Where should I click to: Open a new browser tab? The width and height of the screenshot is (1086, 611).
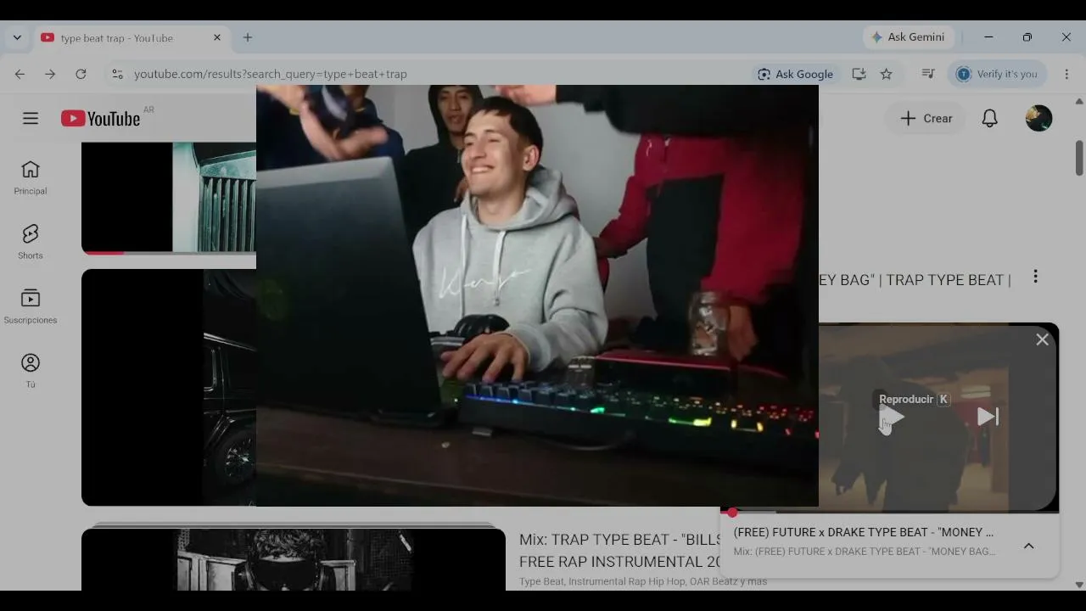[248, 37]
